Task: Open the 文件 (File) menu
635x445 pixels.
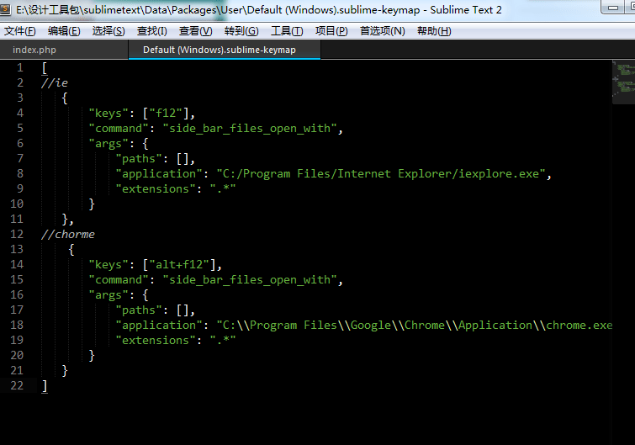Action: pos(20,31)
